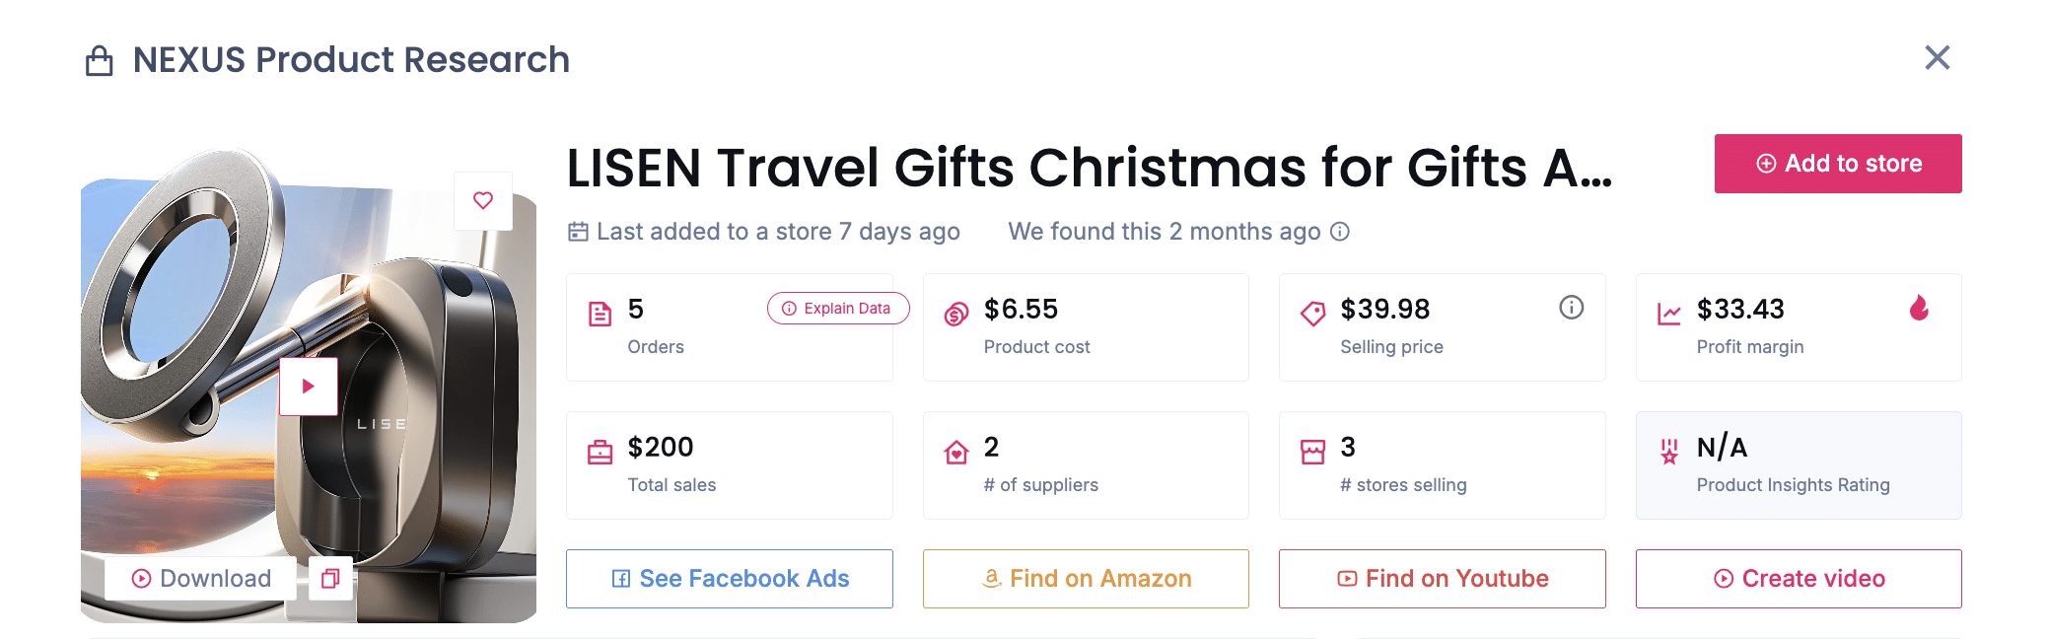Find this product on Amazon
This screenshot has height=639, width=2049.
click(x=1086, y=579)
